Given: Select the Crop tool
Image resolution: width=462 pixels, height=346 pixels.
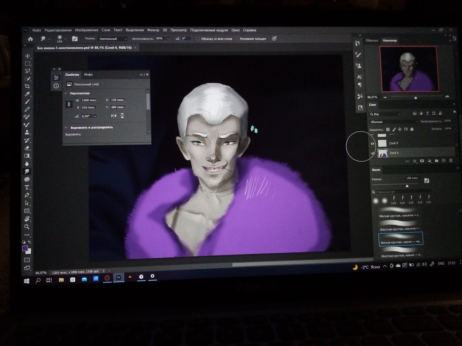Looking at the screenshot, I should click(27, 86).
